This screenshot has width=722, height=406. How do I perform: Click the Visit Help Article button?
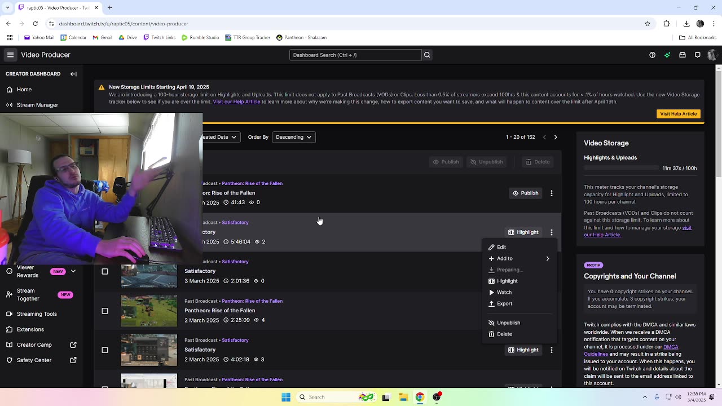pos(679,114)
